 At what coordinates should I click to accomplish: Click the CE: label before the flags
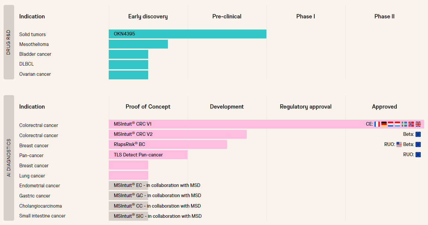click(x=369, y=124)
